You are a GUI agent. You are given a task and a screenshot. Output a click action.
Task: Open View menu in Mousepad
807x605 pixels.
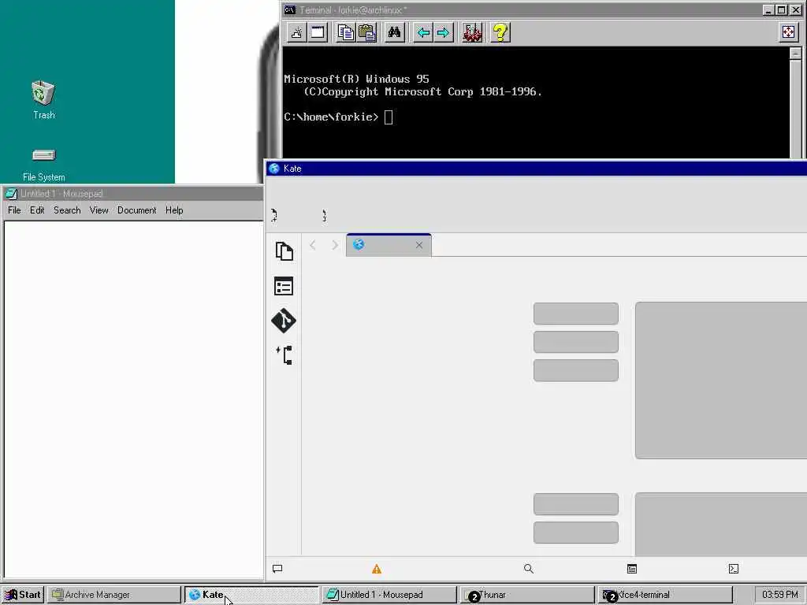pyautogui.click(x=99, y=210)
